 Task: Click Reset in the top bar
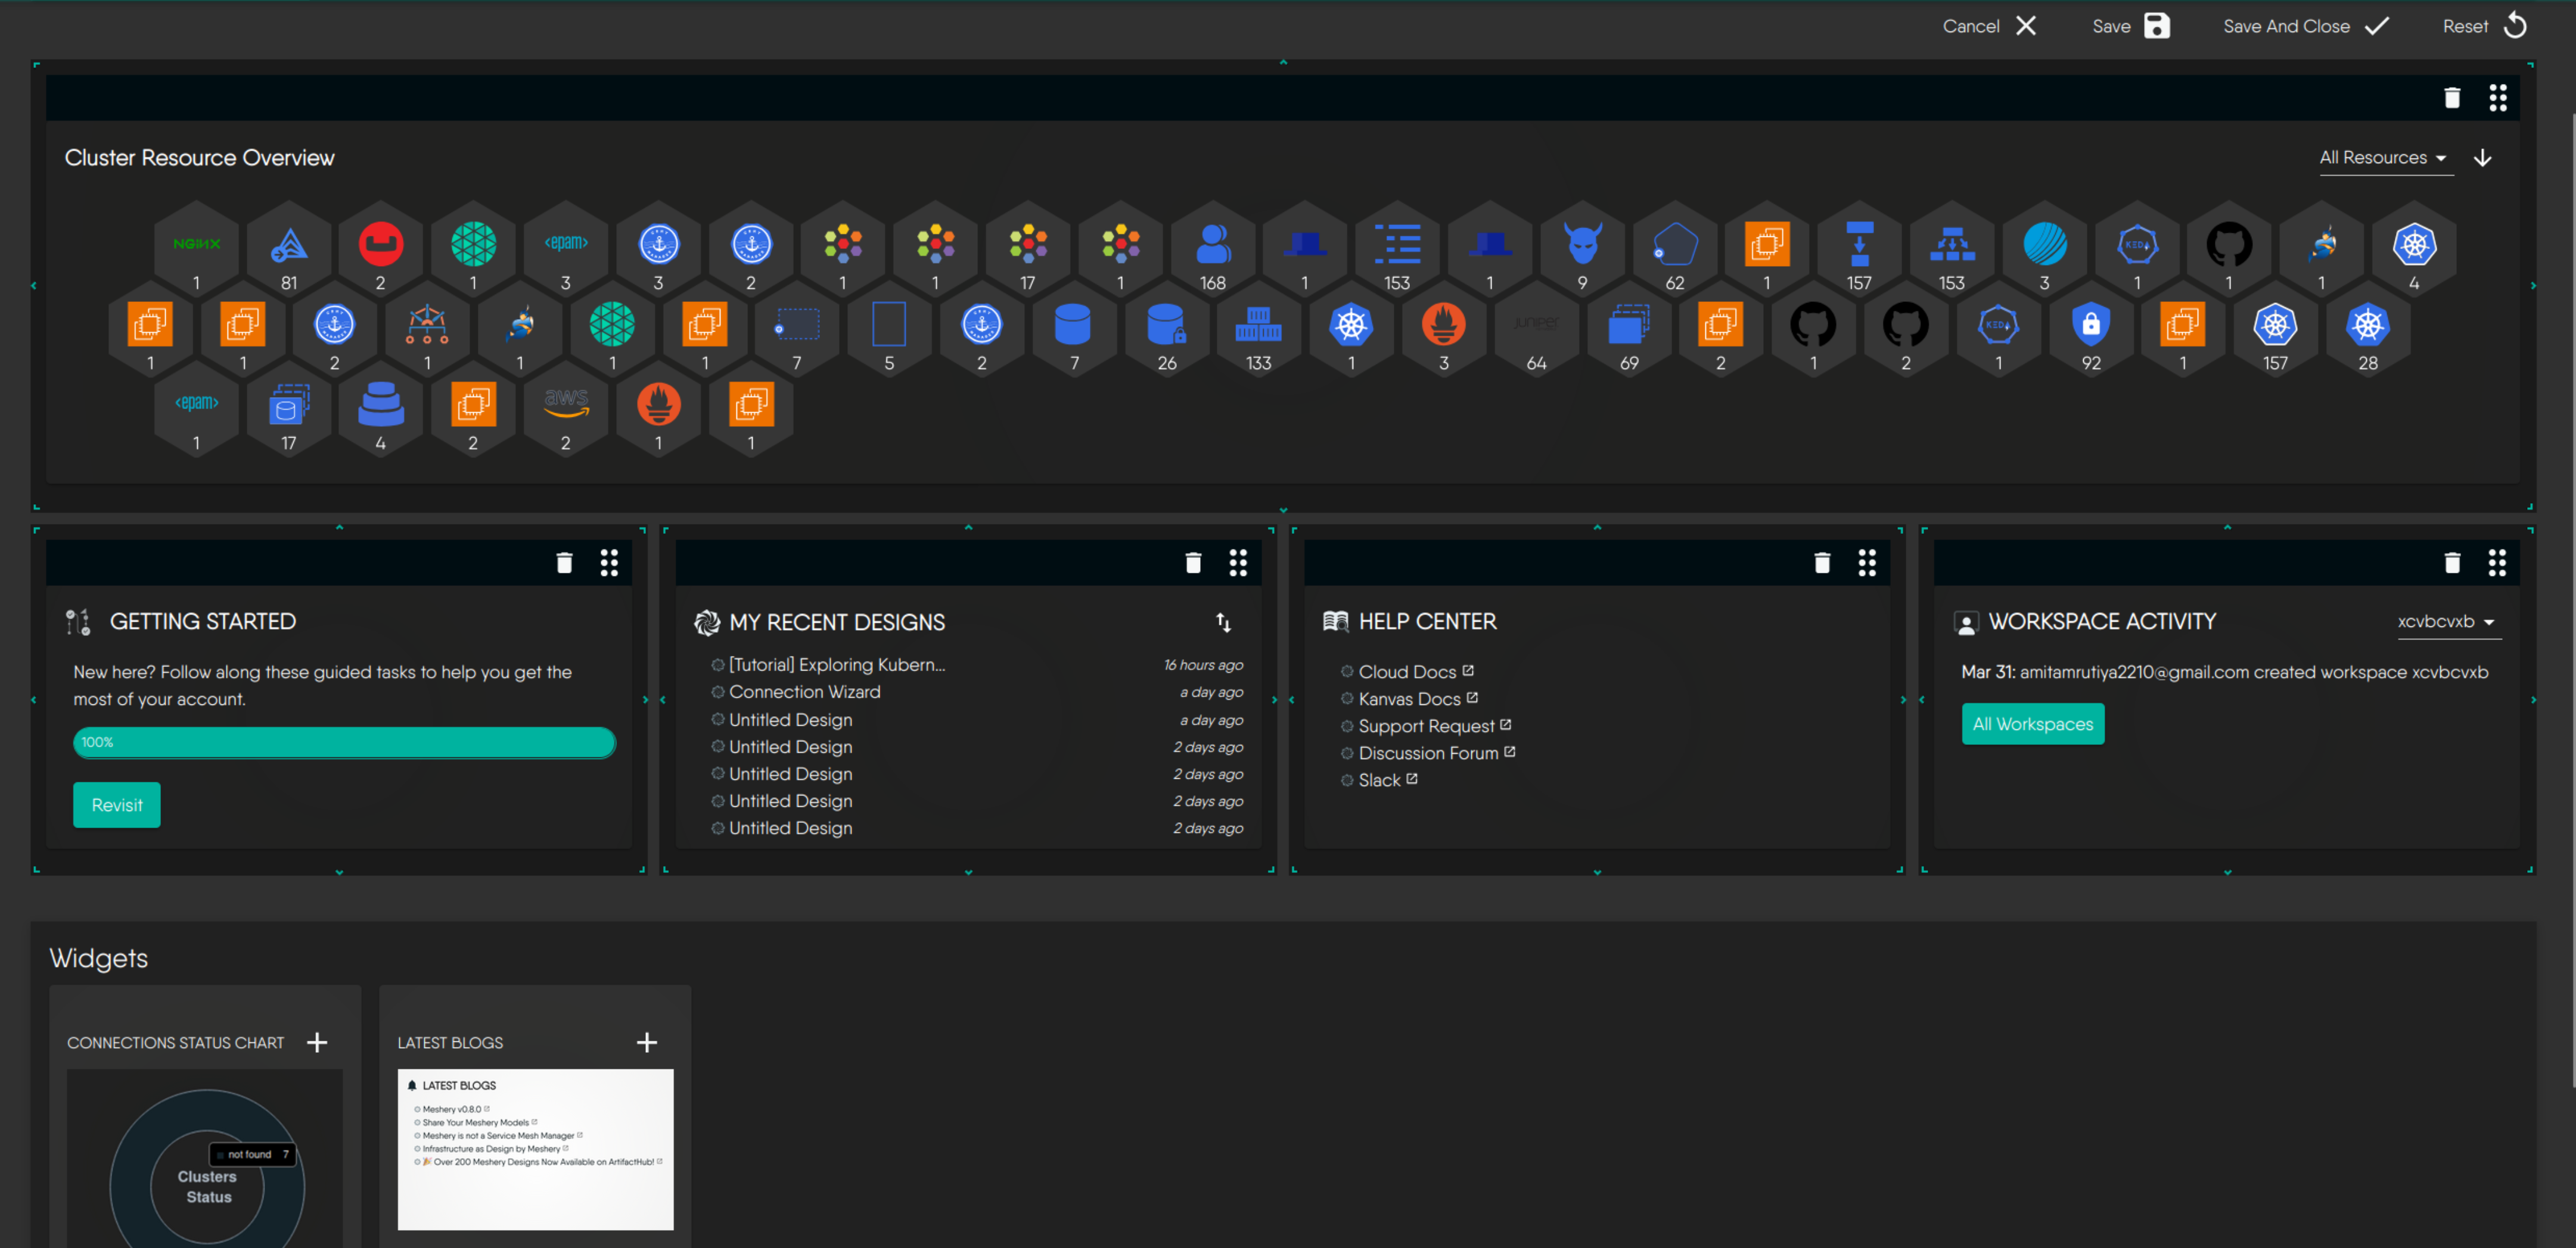tap(2483, 26)
